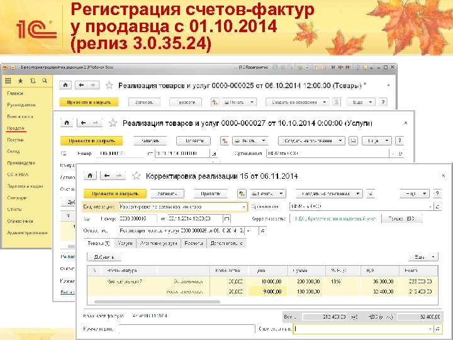Click Добавить above the goods table
The height and width of the screenshot is (340, 453).
click(x=104, y=257)
